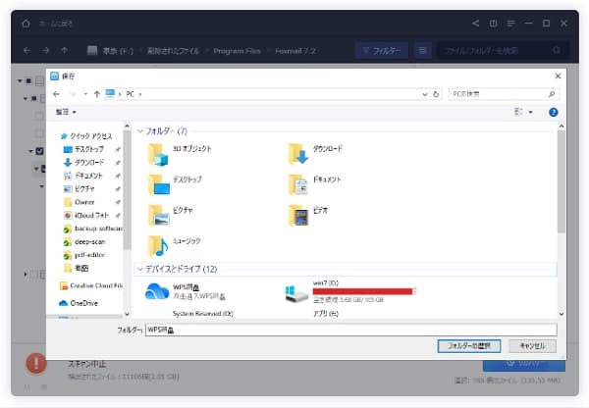Click the main pane scroll-down arrow
Viewport: 589px width, 408px height.
click(x=562, y=314)
